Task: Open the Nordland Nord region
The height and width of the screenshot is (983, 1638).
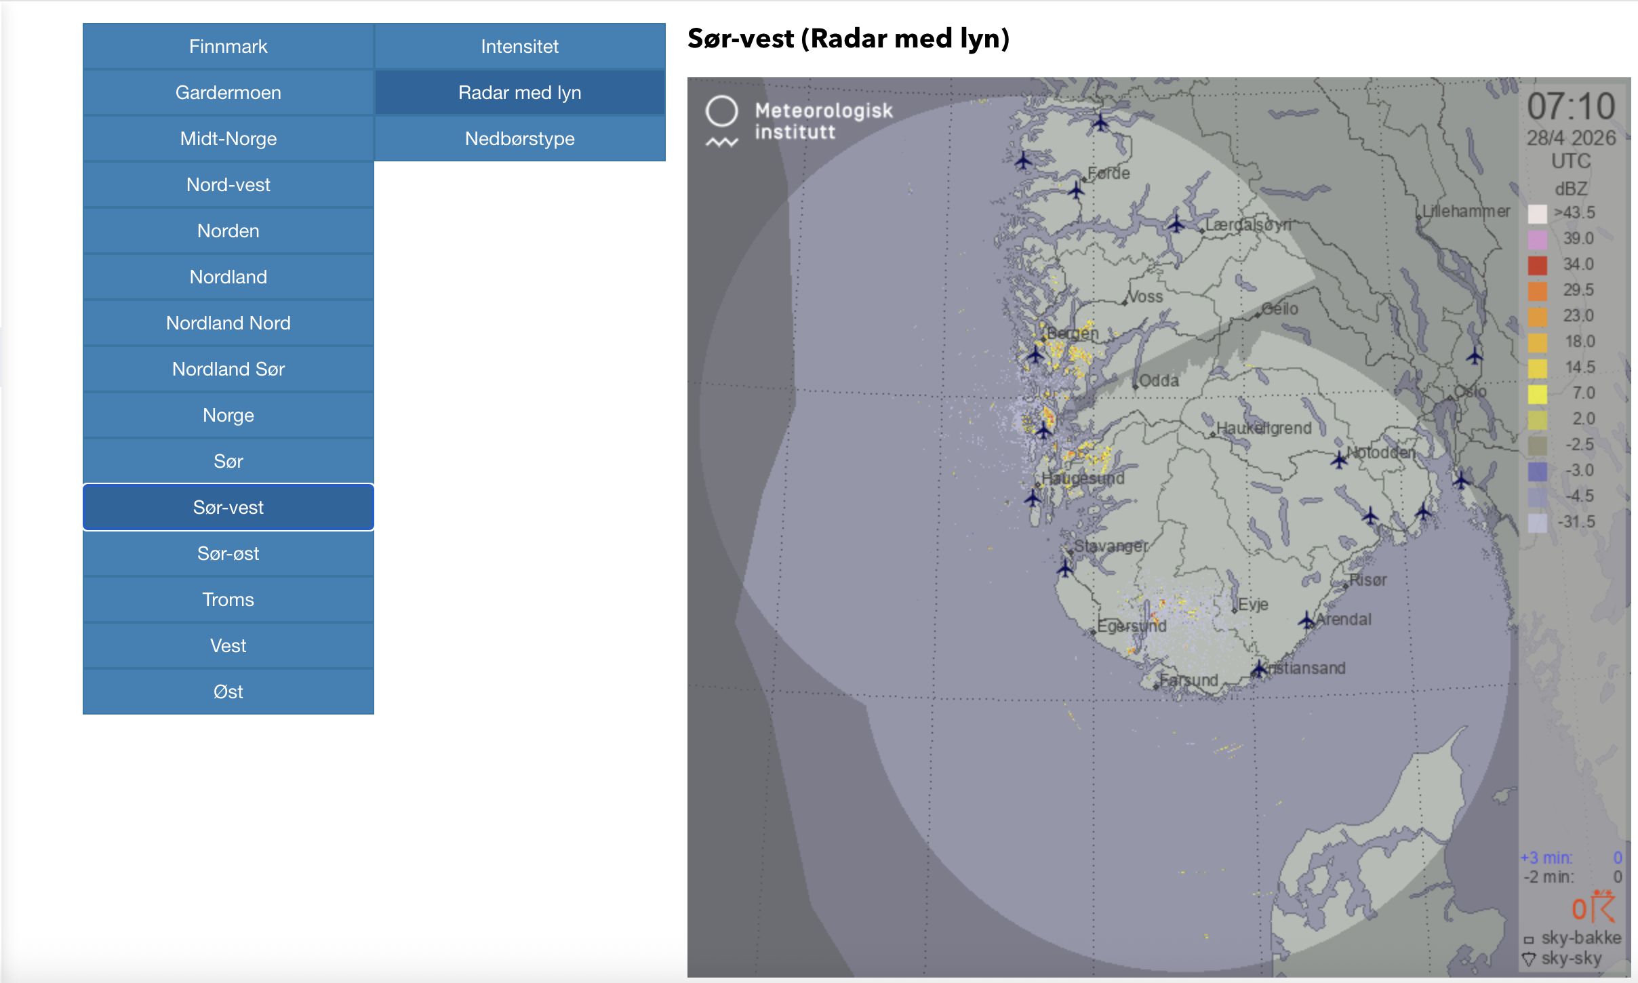Action: point(228,323)
